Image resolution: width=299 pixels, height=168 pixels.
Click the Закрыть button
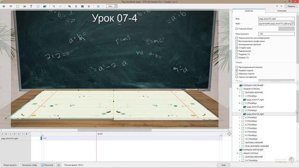tap(291, 6)
